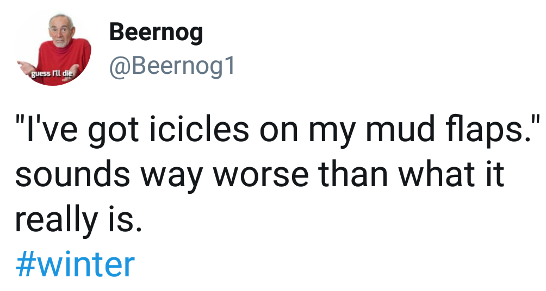Click the opening quotation mark before I've
Viewport: 546px width, 291px height.
coord(20,118)
